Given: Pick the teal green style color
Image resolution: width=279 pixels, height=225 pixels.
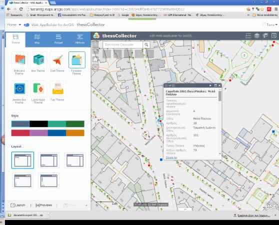Looking at the screenshot, I should 57,124.
